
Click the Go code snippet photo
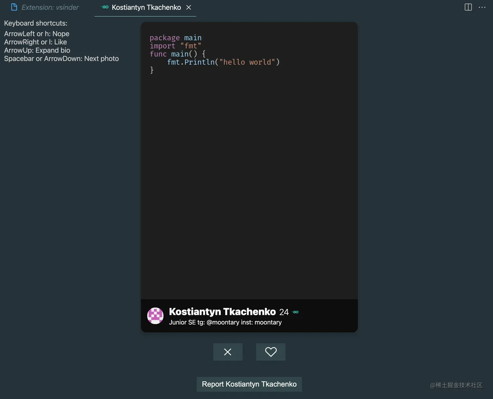point(249,161)
